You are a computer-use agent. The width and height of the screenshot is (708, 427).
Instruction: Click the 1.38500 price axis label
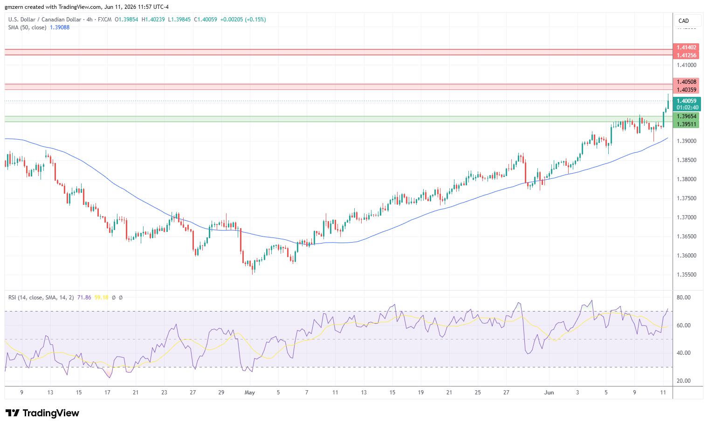tap(687, 160)
